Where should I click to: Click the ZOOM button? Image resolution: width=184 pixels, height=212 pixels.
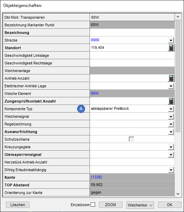click(x=110, y=205)
